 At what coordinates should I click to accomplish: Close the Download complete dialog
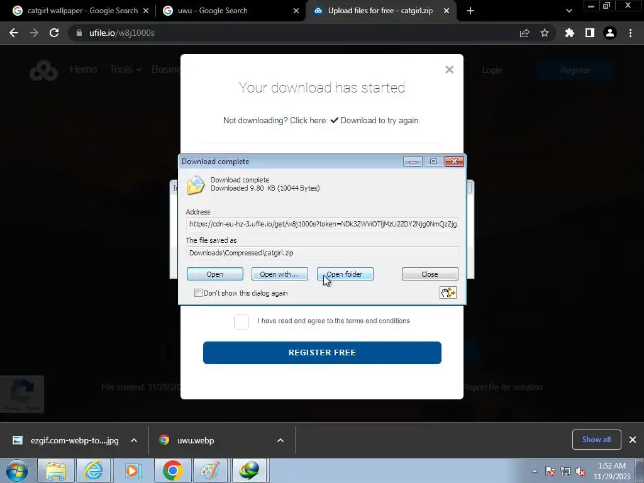pyautogui.click(x=430, y=274)
